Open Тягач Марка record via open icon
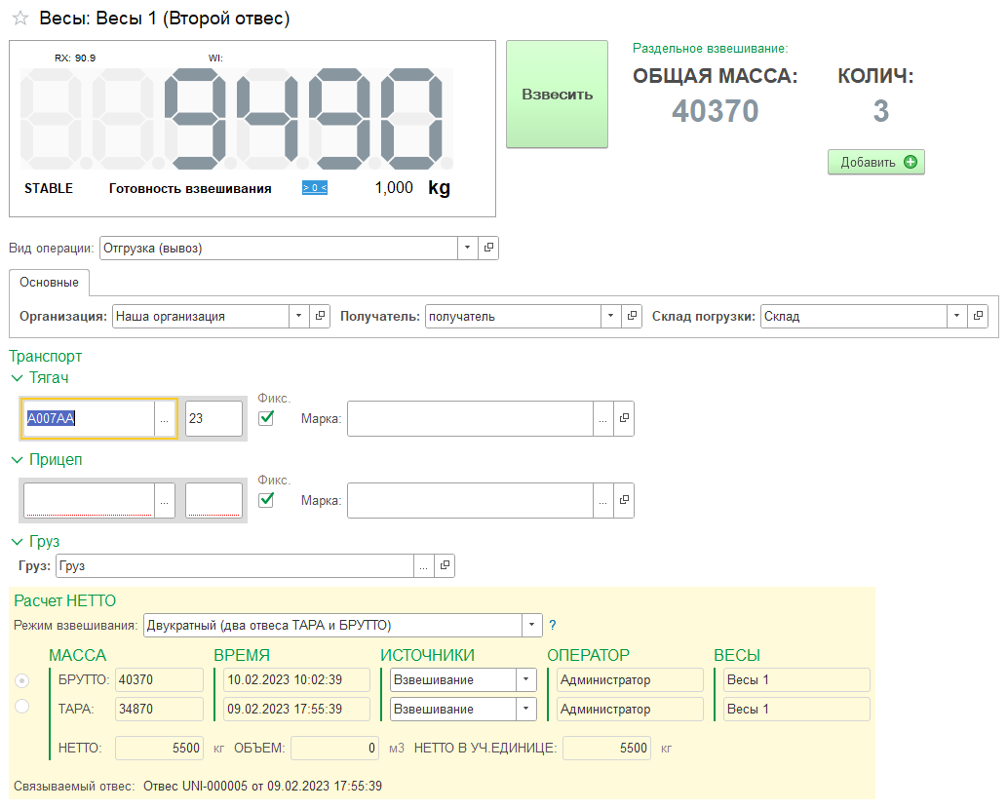Image resolution: width=1008 pixels, height=809 pixels. 624,418
